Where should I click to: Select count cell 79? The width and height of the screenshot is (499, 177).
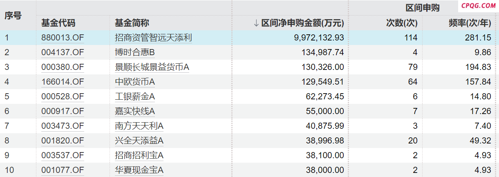(x=413, y=67)
